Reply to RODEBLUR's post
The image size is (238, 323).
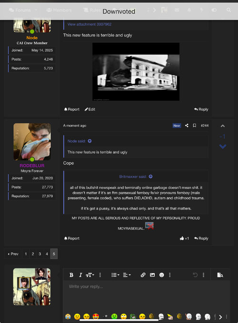click(201, 238)
